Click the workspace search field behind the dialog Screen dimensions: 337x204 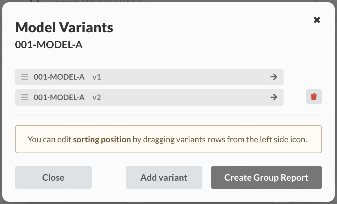96,2
